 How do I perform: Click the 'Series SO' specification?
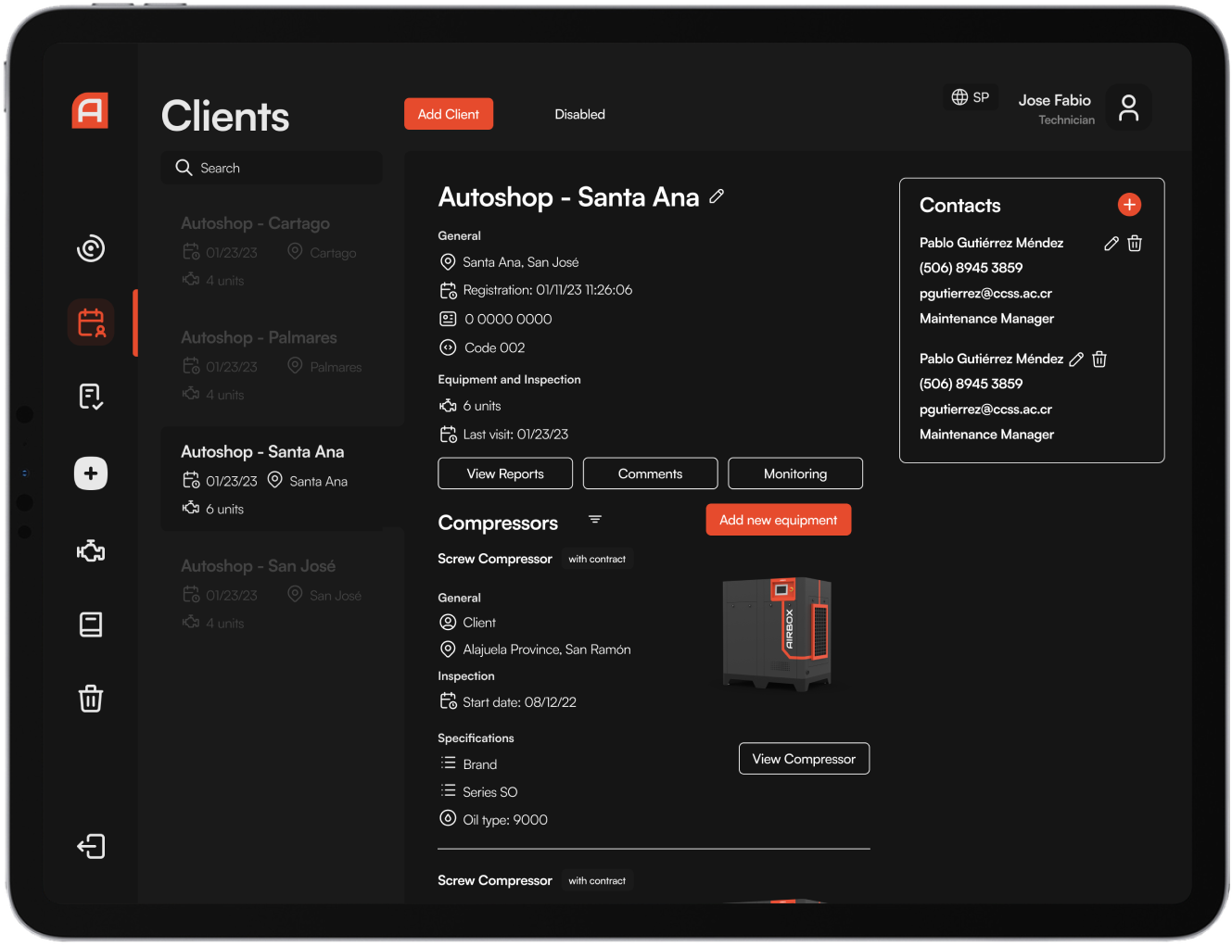pyautogui.click(x=490, y=792)
